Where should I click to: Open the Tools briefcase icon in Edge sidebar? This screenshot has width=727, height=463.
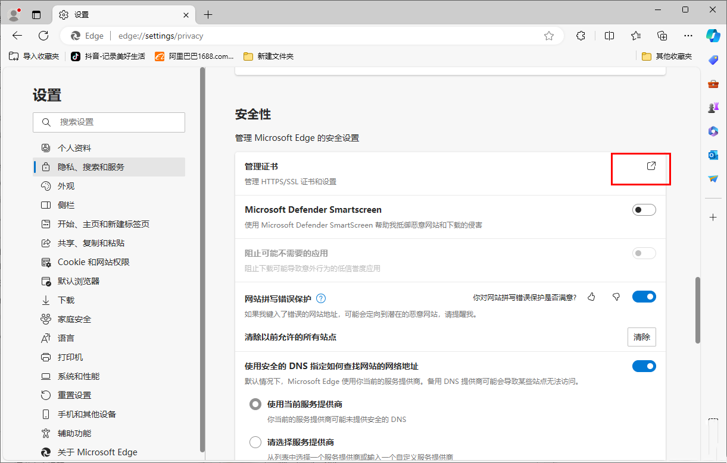tap(713, 84)
